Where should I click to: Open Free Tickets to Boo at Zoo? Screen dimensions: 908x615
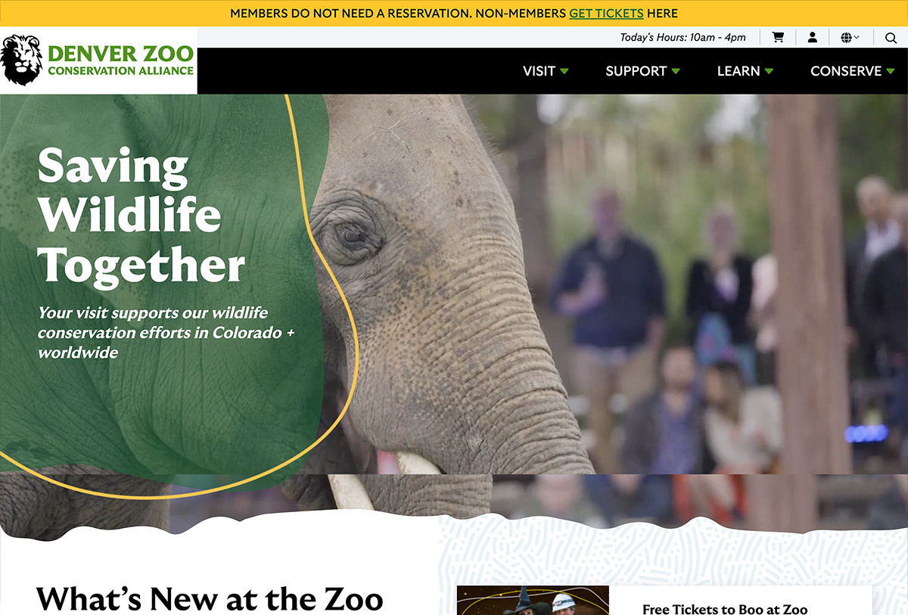click(725, 608)
